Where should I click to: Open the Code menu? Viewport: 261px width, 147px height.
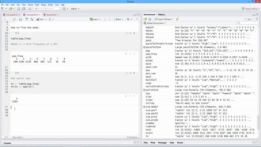click(13, 5)
